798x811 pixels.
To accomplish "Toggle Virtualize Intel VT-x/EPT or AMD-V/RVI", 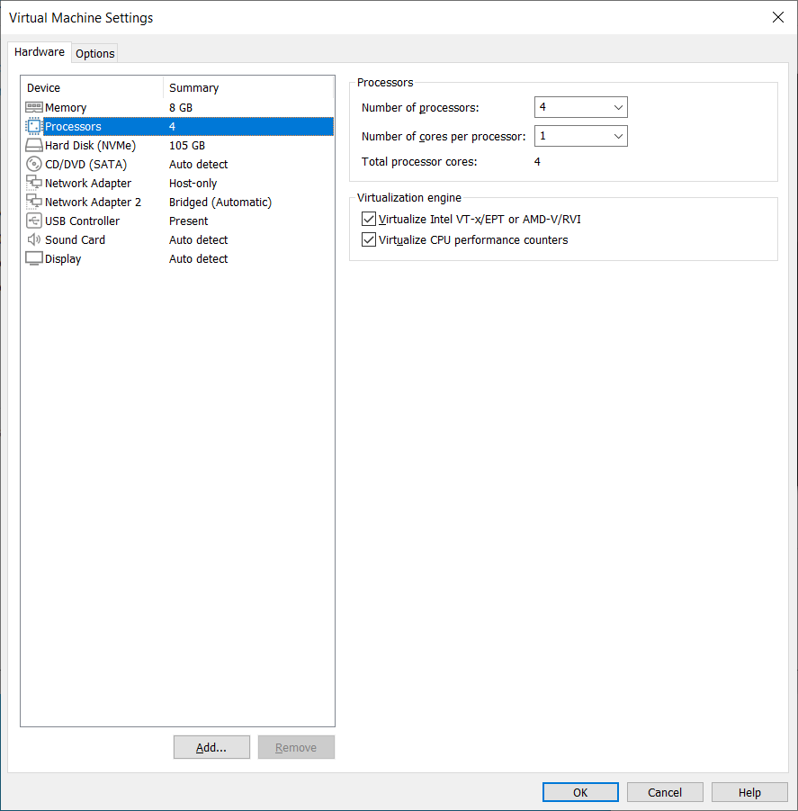I will point(368,219).
